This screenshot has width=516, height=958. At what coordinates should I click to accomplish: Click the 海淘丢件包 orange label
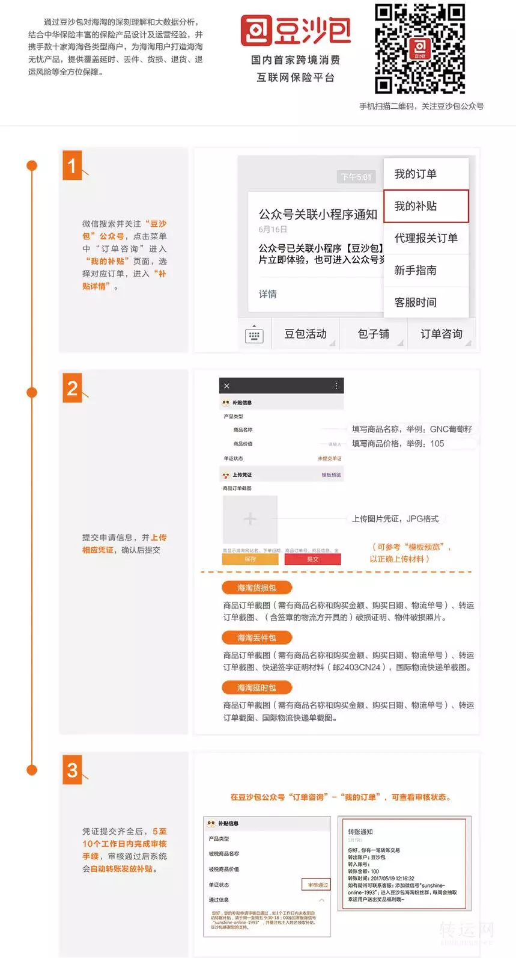pyautogui.click(x=256, y=637)
